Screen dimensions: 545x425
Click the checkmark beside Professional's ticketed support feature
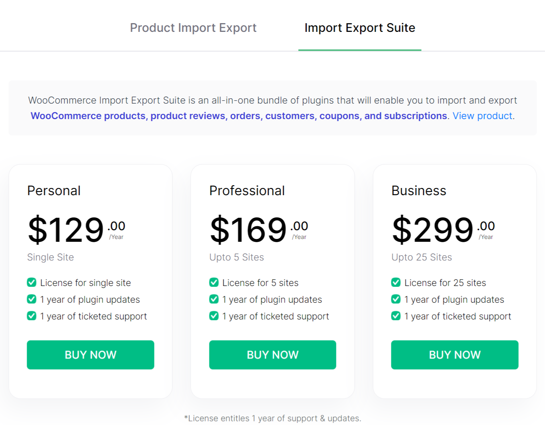click(214, 316)
